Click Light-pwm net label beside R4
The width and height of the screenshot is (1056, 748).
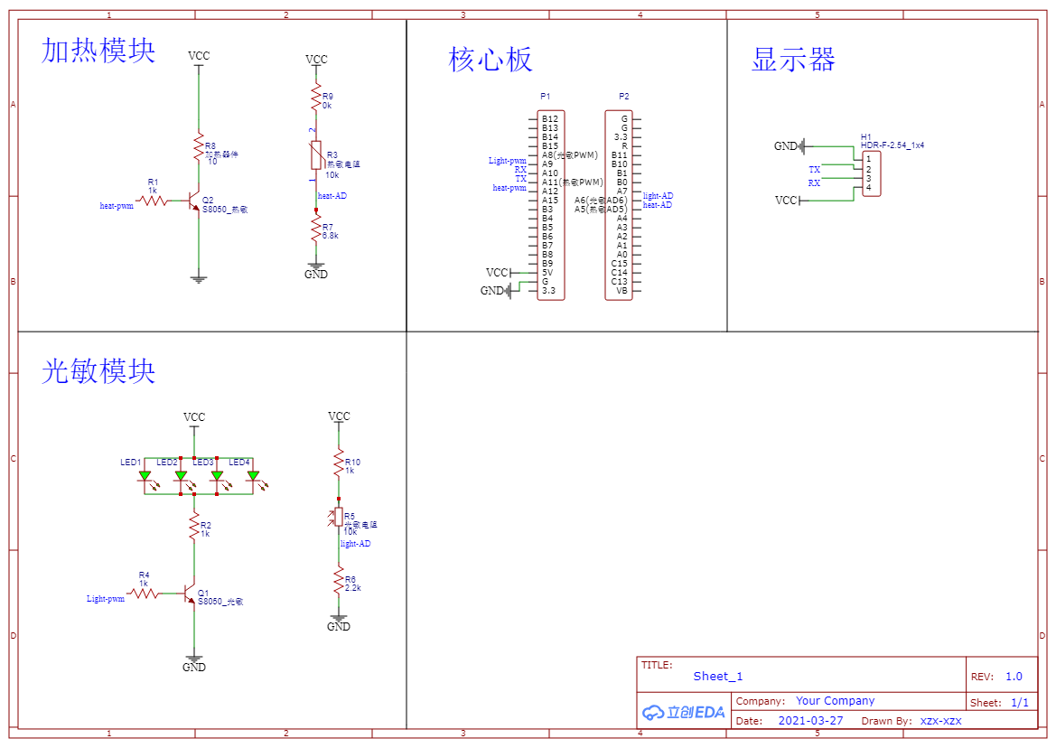pos(105,599)
